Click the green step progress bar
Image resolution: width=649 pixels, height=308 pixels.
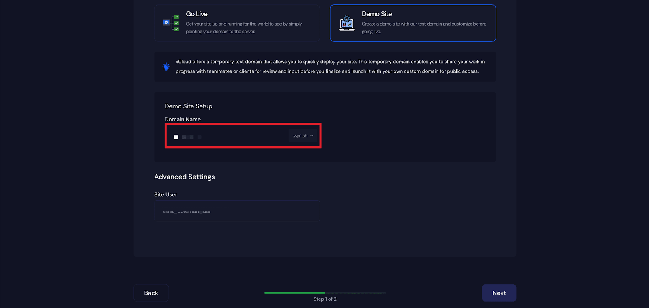[x=295, y=293]
